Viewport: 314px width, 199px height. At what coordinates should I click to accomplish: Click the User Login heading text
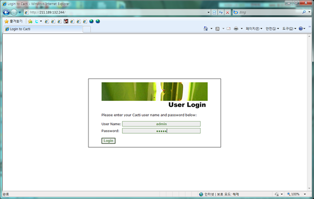(187, 104)
